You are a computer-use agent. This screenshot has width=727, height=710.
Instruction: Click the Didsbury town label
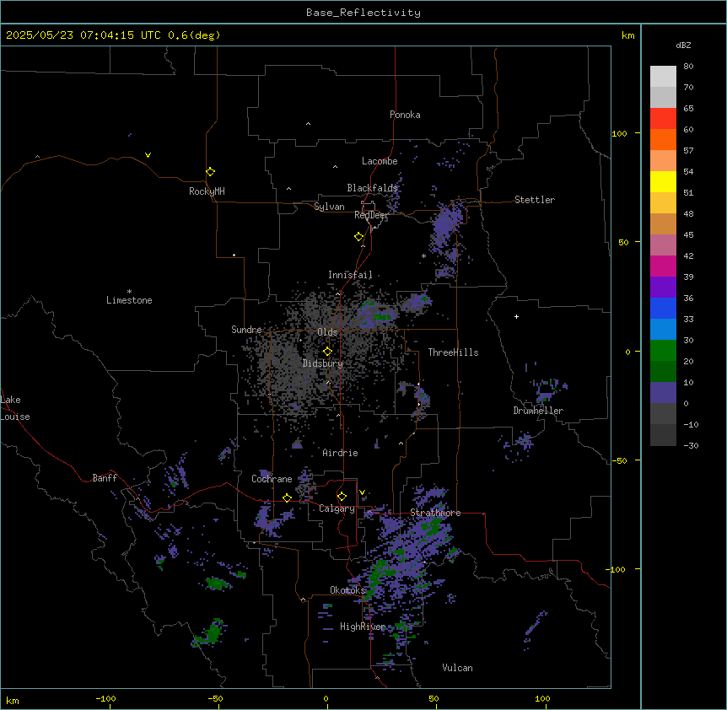point(323,363)
